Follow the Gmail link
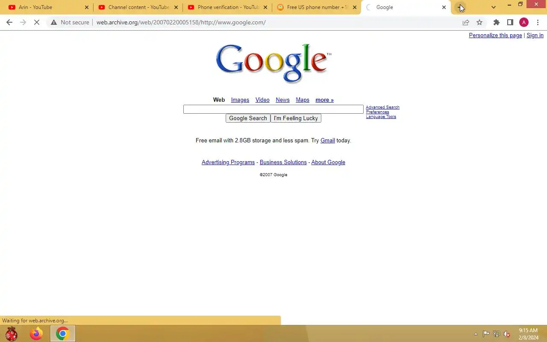 [x=328, y=140]
